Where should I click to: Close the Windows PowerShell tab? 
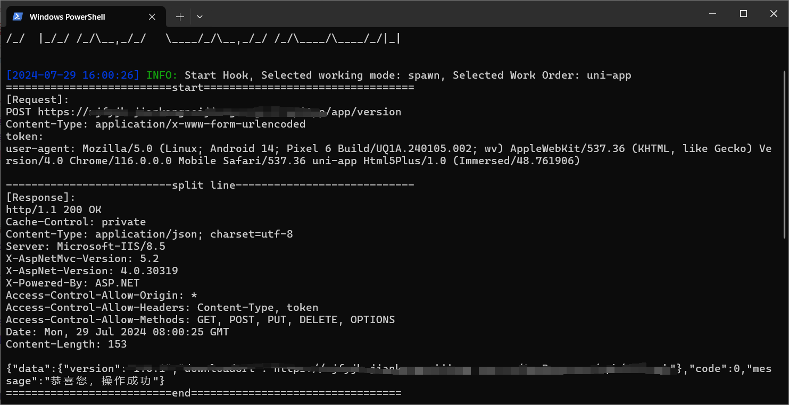pyautogui.click(x=152, y=16)
